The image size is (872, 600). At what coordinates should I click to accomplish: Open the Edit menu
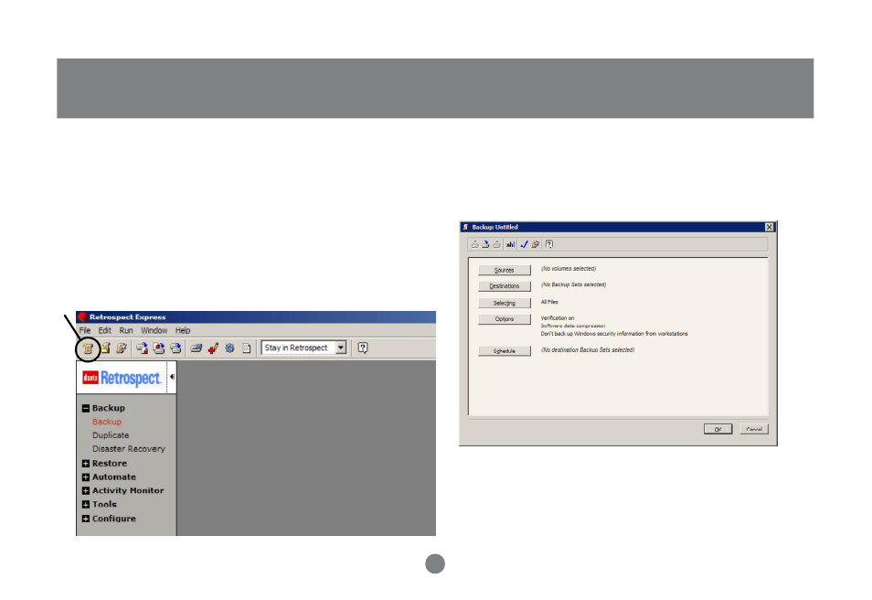[104, 330]
